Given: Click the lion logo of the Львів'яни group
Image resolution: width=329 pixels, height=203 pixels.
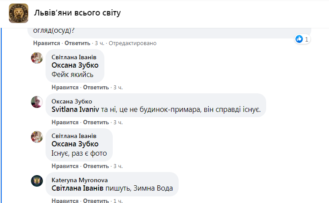Looking at the screenshot, I should click(19, 13).
